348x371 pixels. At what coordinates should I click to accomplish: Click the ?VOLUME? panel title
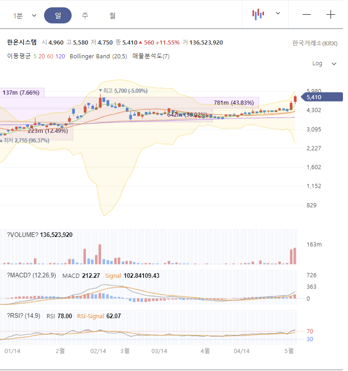click(x=22, y=235)
